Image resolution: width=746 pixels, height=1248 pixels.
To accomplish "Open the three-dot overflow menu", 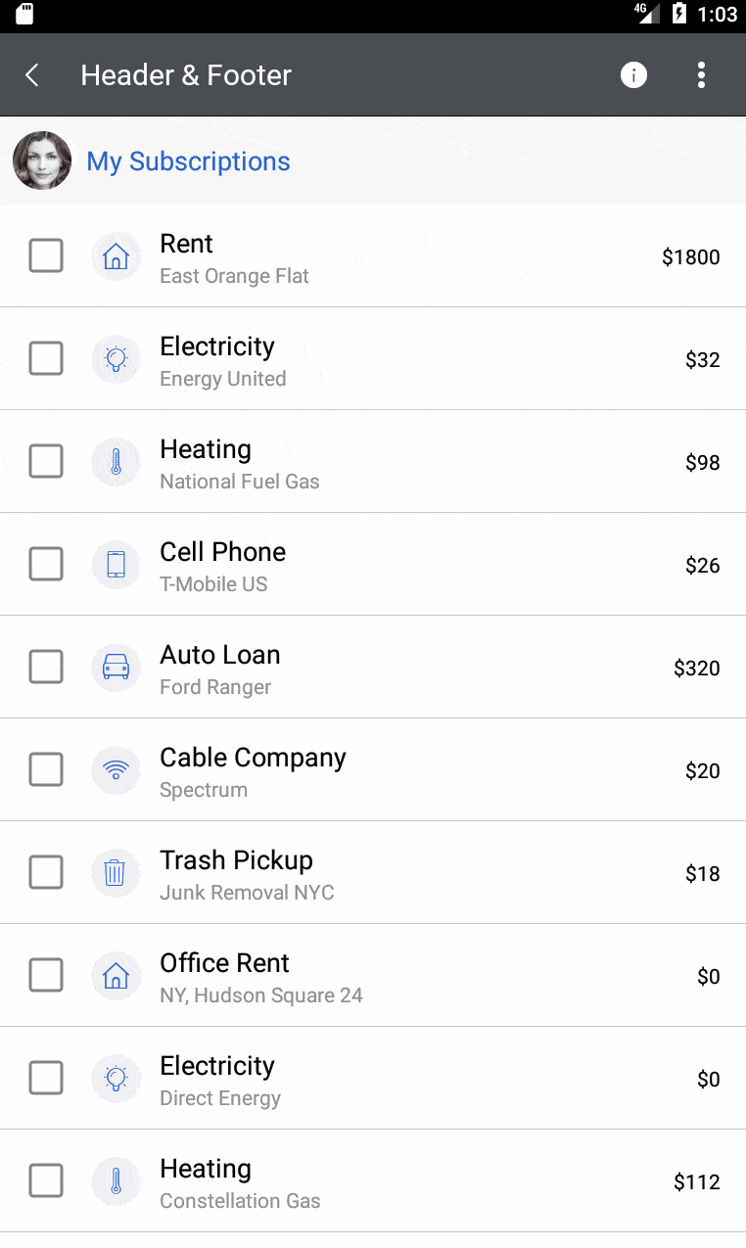I will click(x=701, y=75).
